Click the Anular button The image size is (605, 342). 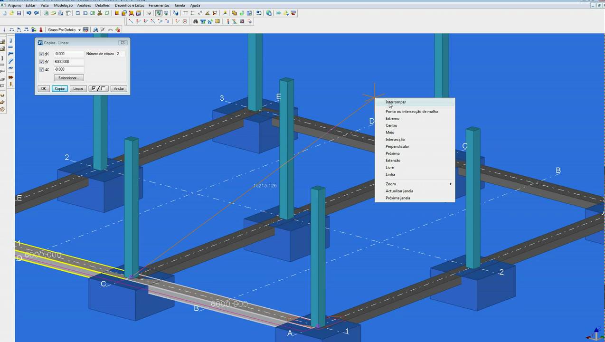[x=119, y=88]
